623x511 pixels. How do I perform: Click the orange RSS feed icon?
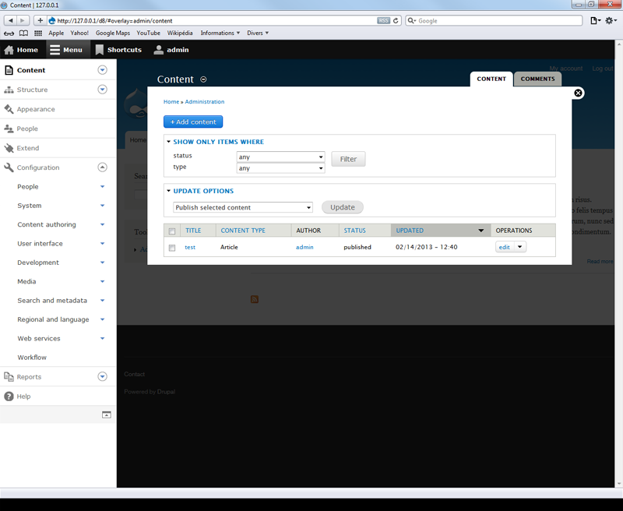coord(254,299)
